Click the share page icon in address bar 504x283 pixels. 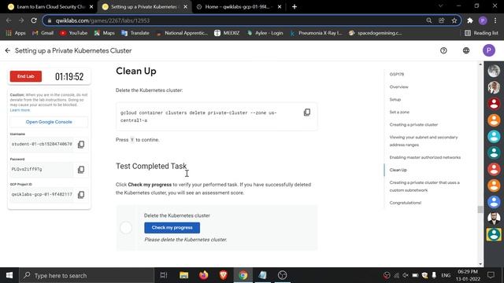[x=441, y=20]
